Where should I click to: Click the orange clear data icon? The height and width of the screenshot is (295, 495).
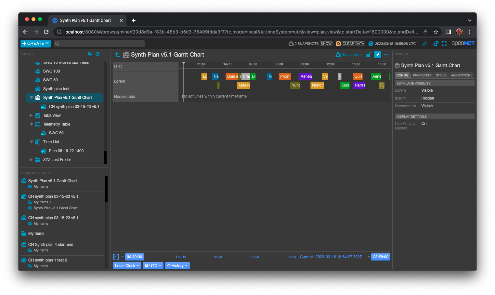click(338, 44)
